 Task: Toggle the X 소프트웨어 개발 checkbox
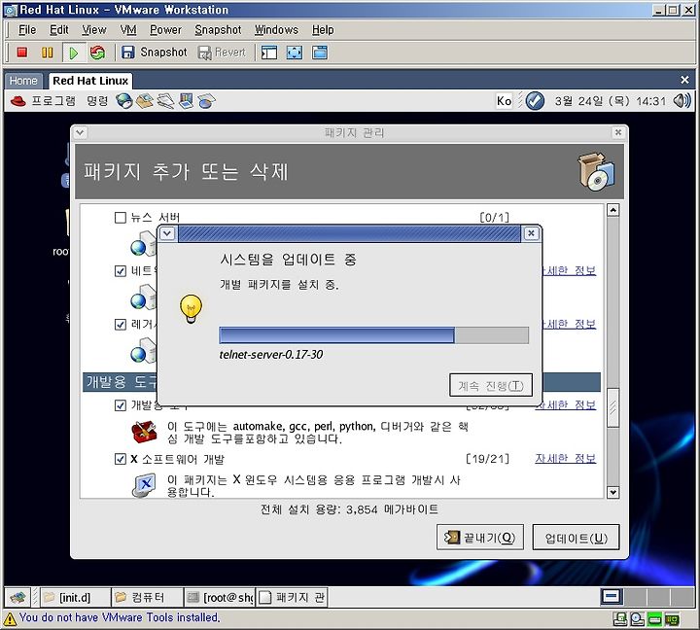[x=121, y=459]
